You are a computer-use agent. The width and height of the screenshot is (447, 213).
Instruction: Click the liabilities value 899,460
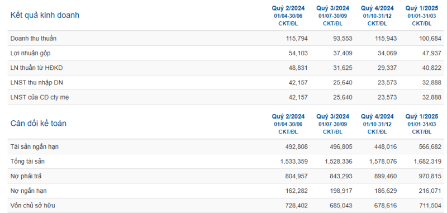(386, 176)
